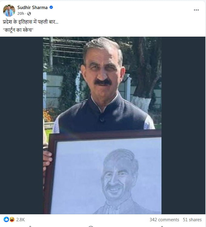The width and height of the screenshot is (206, 227).
Task: Click the man's navy vest in the photo
Action: click(x=102, y=116)
